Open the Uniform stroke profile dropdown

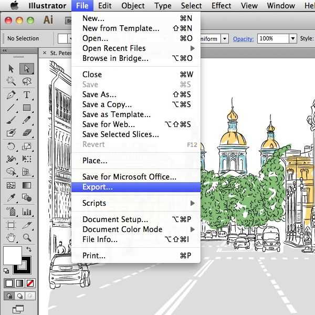[x=225, y=38]
